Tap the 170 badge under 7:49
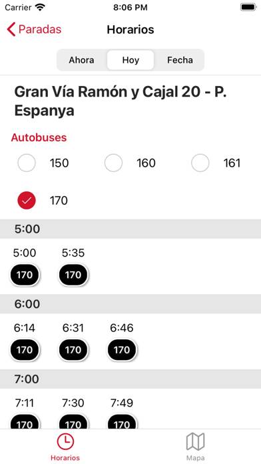Image resolution: width=261 pixels, height=464 pixels. tap(122, 422)
